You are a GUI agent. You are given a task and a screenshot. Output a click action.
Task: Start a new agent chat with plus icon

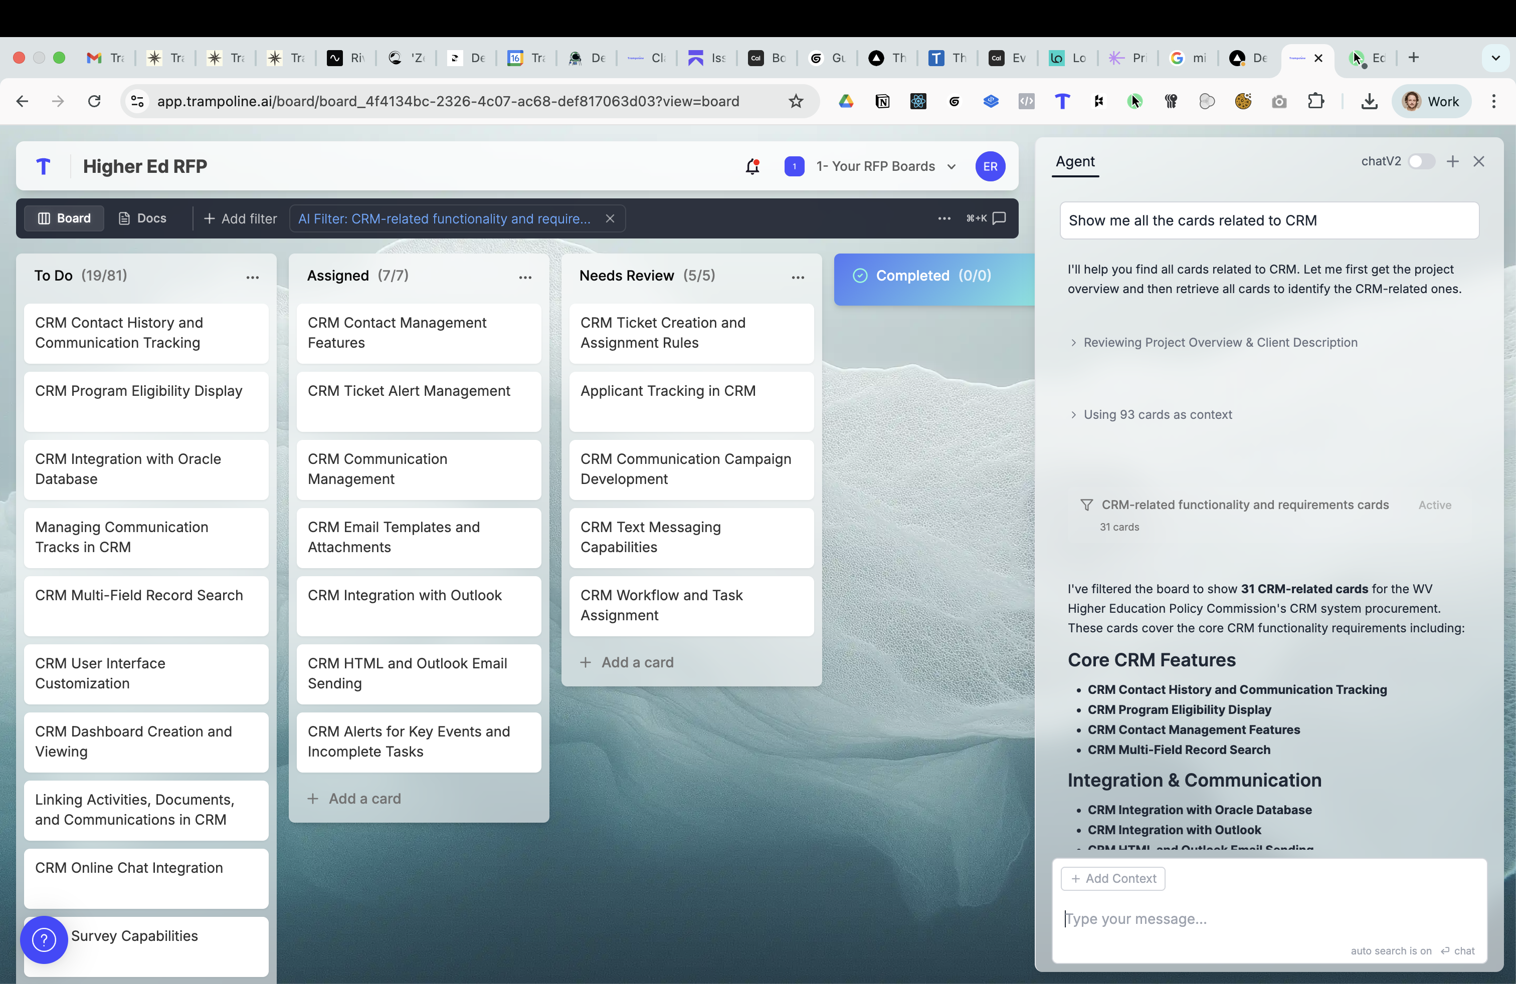1452,162
